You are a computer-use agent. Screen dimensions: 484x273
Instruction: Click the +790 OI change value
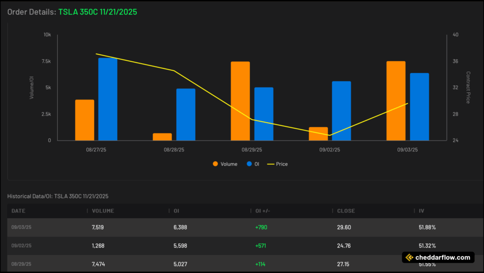pyautogui.click(x=261, y=227)
